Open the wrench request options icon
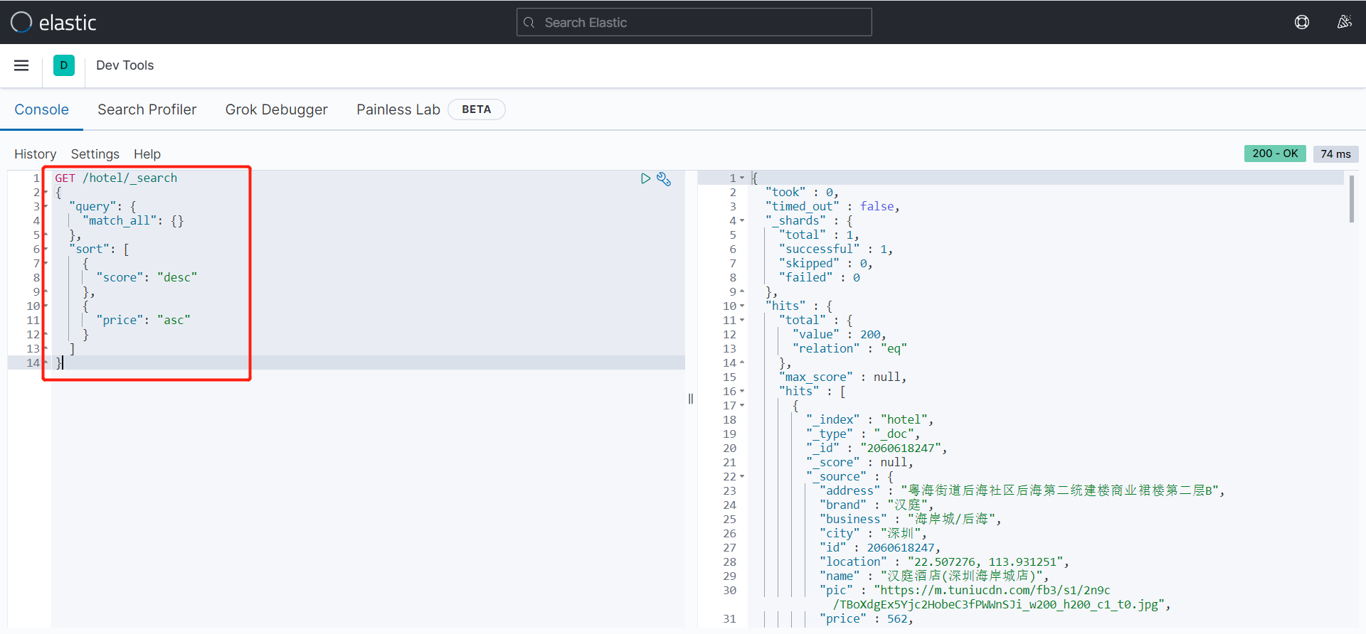 [664, 178]
